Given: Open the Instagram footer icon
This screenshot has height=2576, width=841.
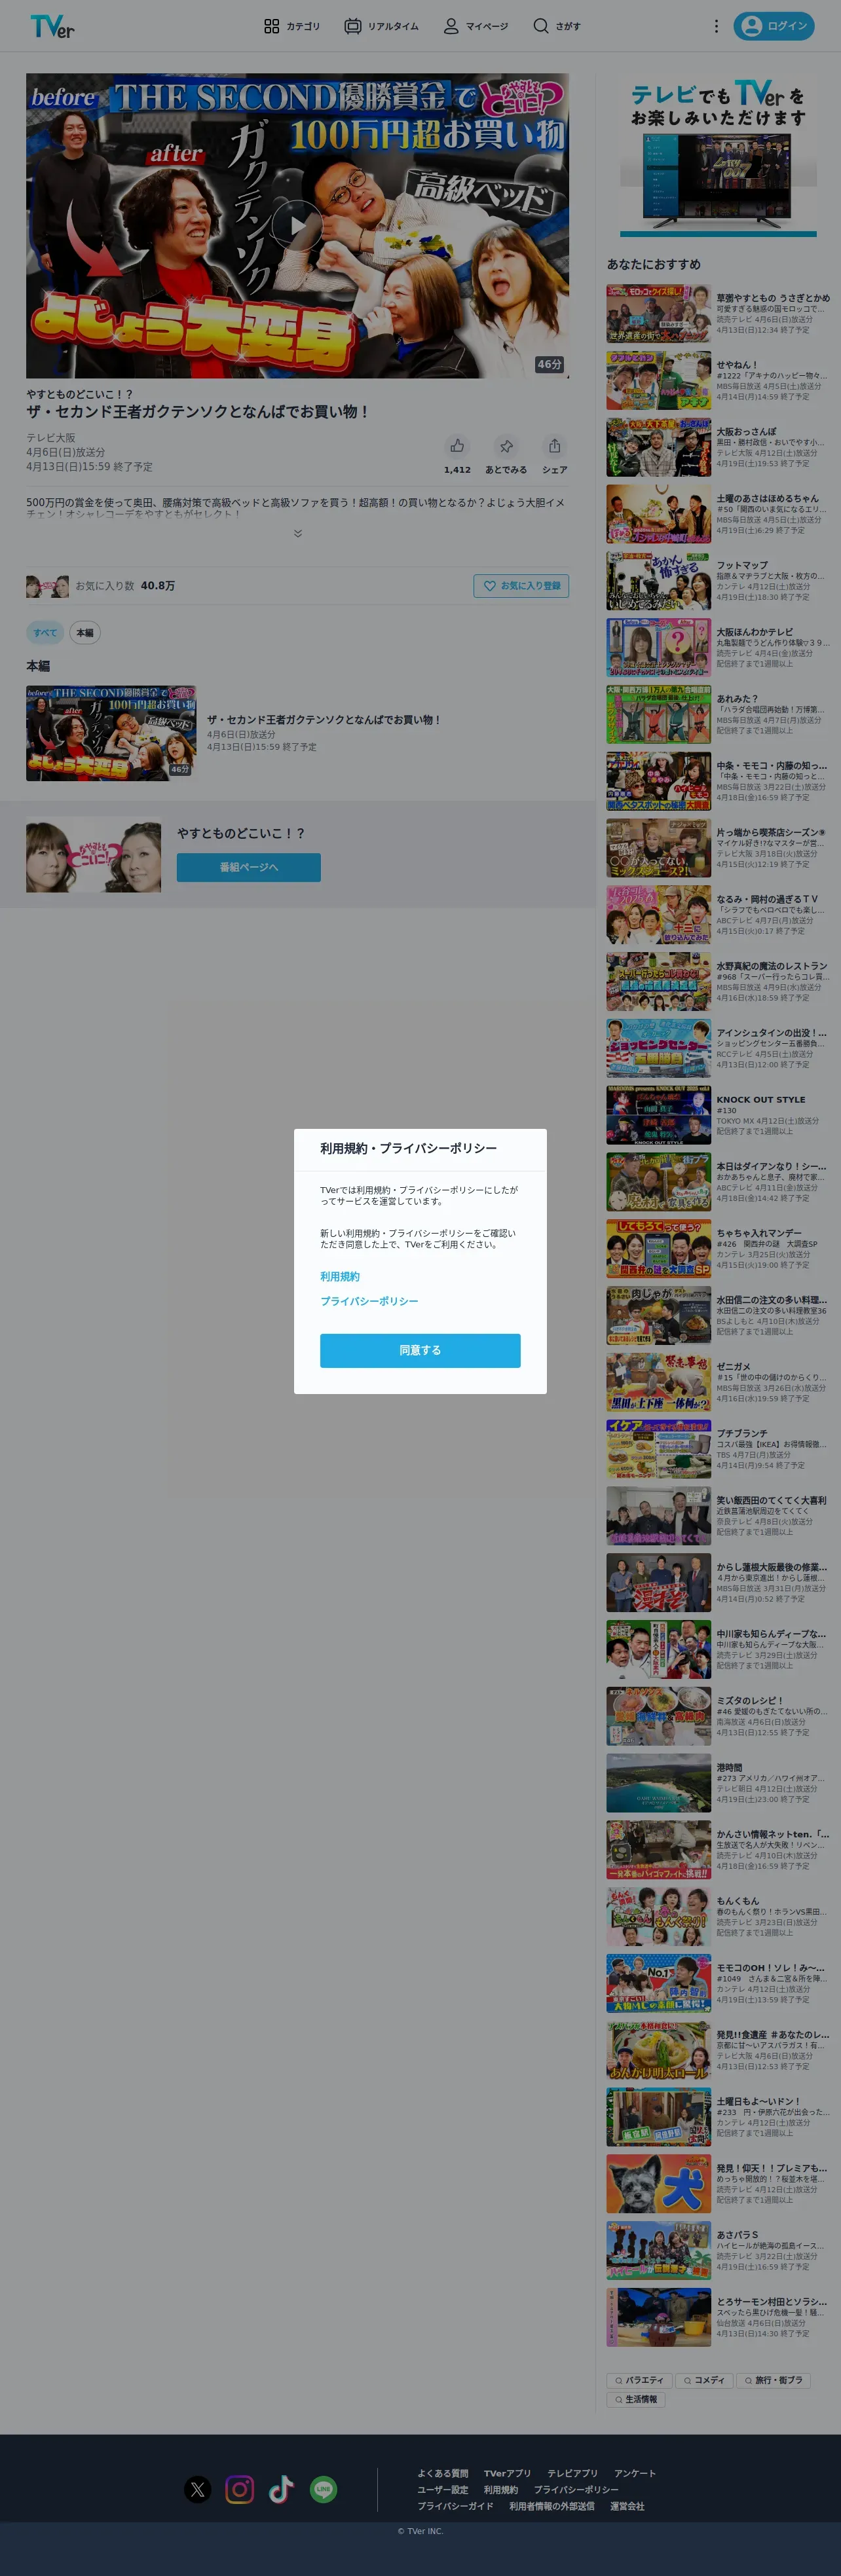Looking at the screenshot, I should (240, 2490).
